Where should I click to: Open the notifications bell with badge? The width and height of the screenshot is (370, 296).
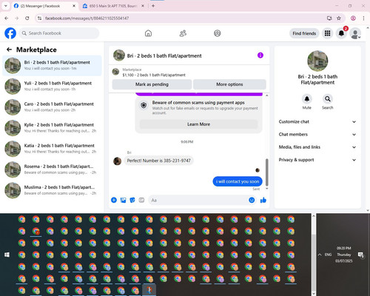341,33
